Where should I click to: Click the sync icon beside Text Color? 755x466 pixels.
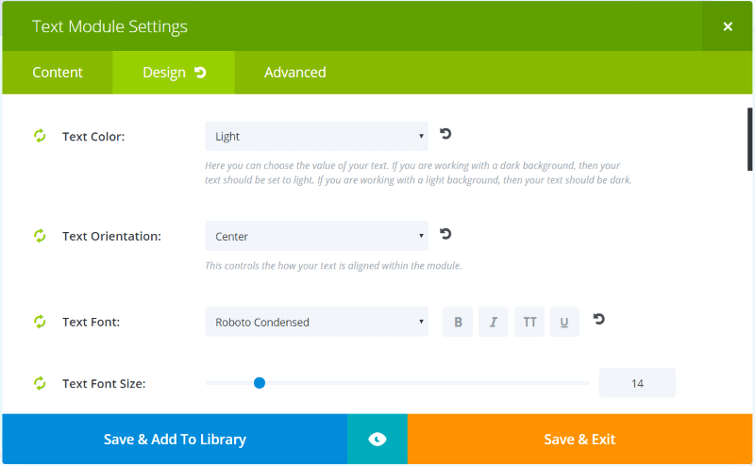tap(40, 136)
